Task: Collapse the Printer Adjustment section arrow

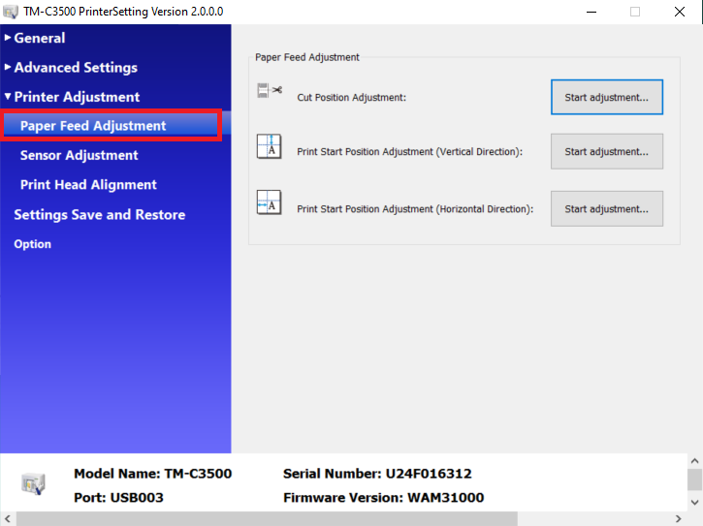Action: pos(8,96)
